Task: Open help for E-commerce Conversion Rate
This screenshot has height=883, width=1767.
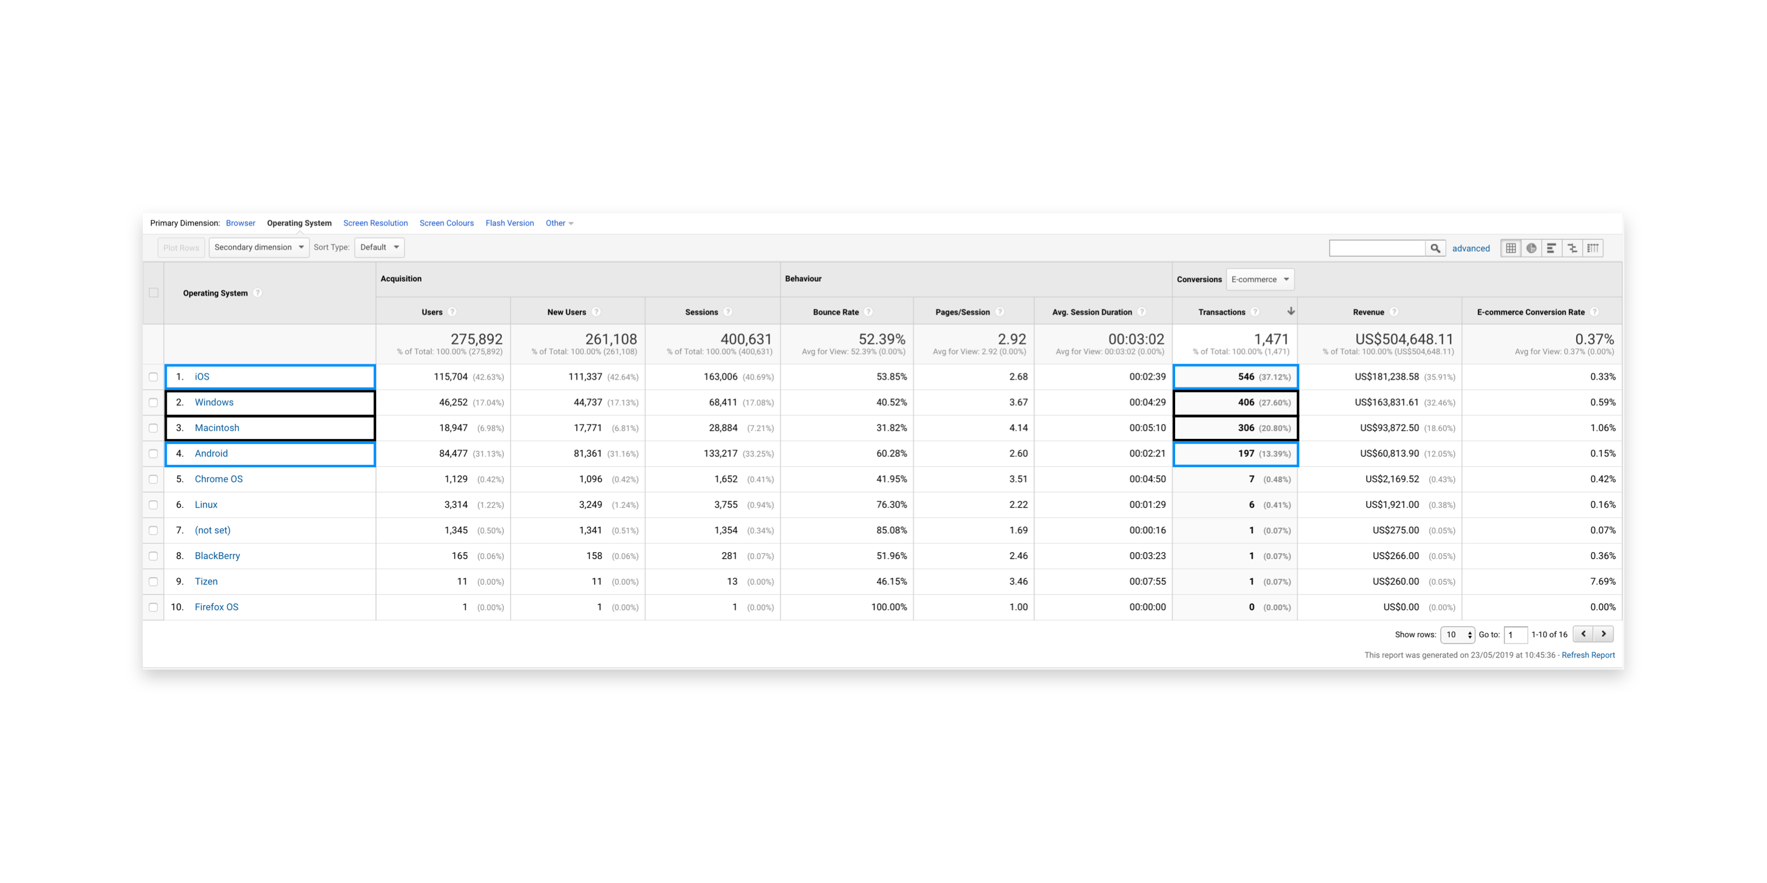Action: click(1594, 312)
